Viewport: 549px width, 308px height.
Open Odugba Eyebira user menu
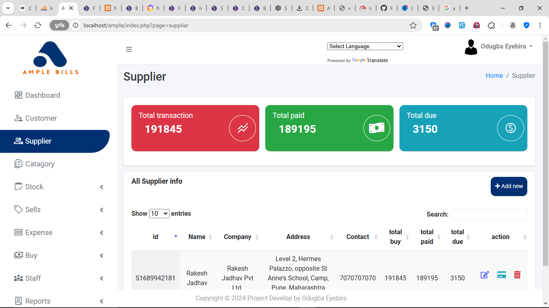[498, 47]
